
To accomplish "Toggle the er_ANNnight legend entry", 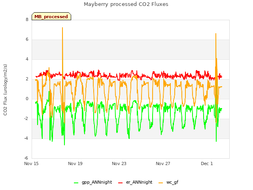I will point(135,182).
